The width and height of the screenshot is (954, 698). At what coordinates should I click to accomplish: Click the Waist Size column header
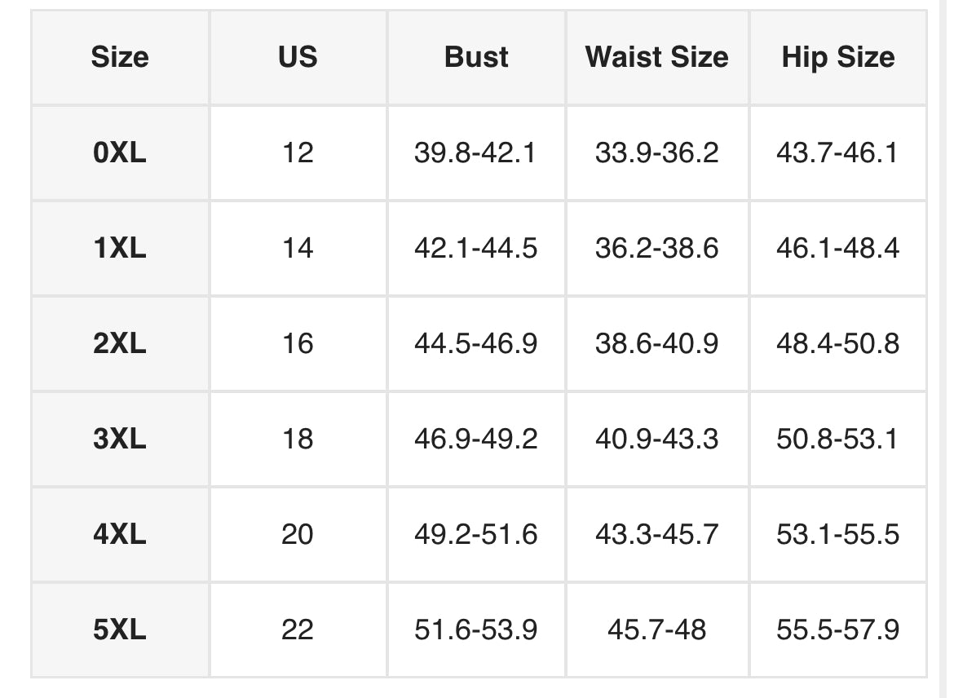click(656, 57)
